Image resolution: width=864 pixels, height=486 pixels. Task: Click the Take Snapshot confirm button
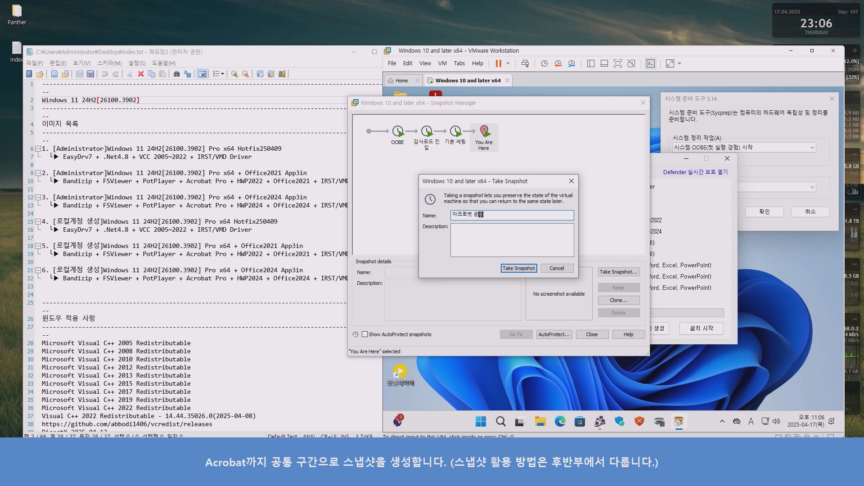518,268
